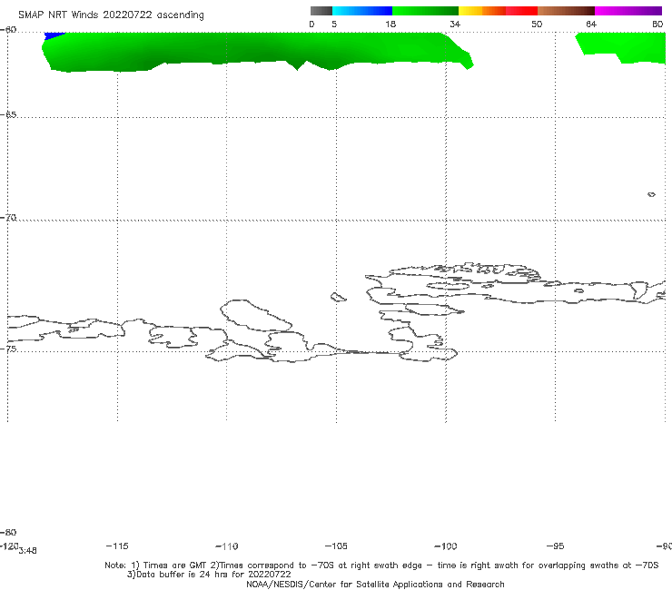Click the yellow-orange segment of the color bar

[x=482, y=11]
